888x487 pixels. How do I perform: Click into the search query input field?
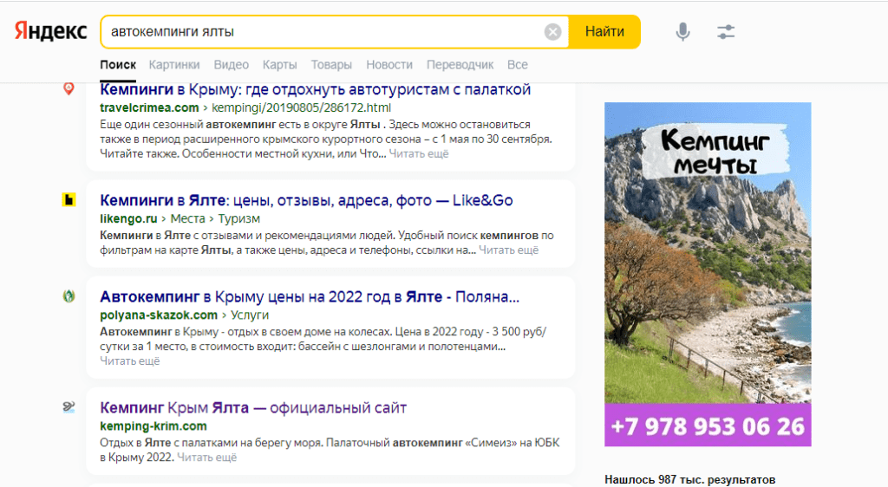[x=321, y=32]
